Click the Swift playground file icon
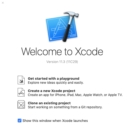This screenshot has height=124, width=131. click(21, 80)
